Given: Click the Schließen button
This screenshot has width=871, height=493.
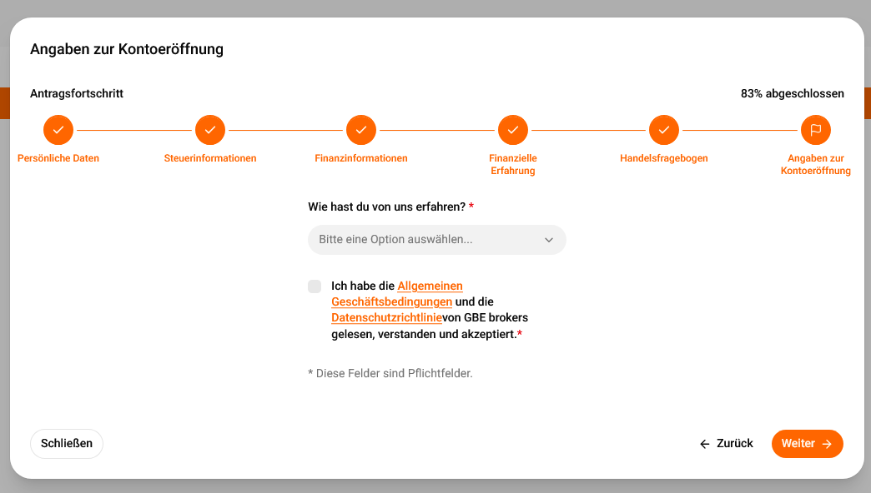Looking at the screenshot, I should [67, 444].
